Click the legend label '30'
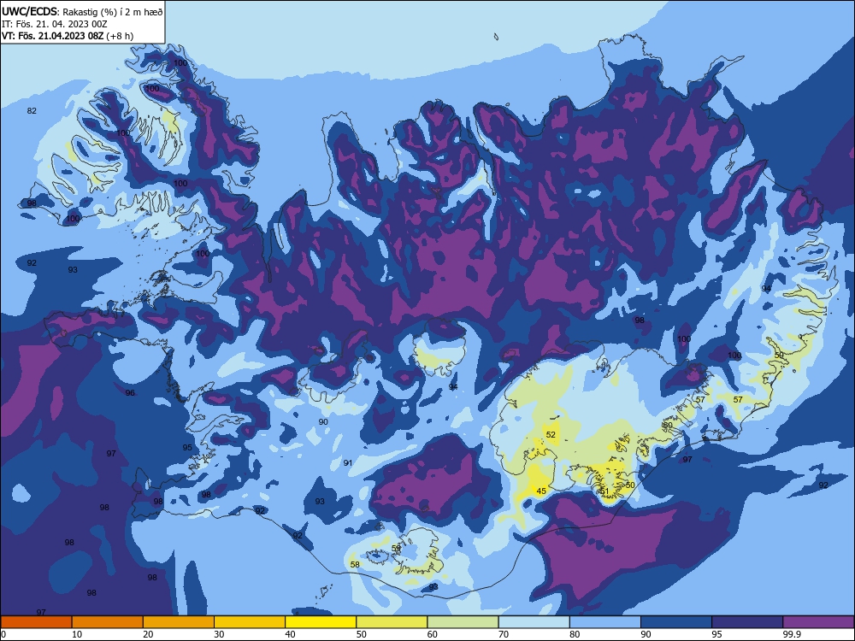 (x=219, y=634)
